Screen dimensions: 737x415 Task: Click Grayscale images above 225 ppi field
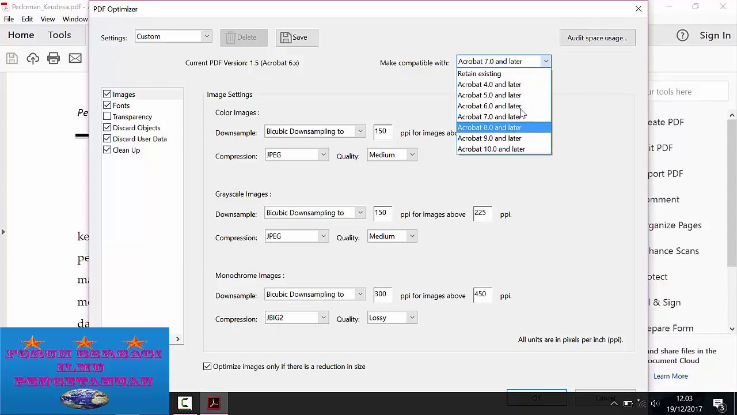[x=483, y=213]
